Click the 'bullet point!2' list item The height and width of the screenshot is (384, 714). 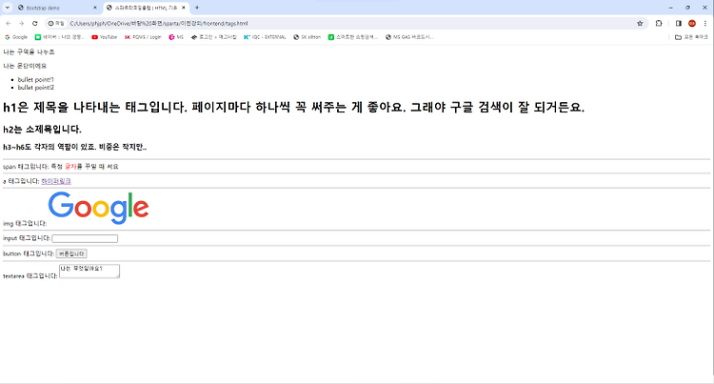[x=36, y=88]
